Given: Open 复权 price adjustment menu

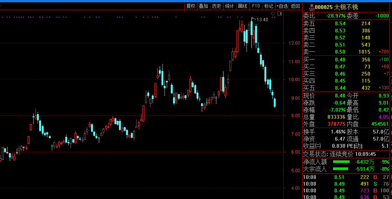Looking at the screenshot, I should click(x=191, y=6).
